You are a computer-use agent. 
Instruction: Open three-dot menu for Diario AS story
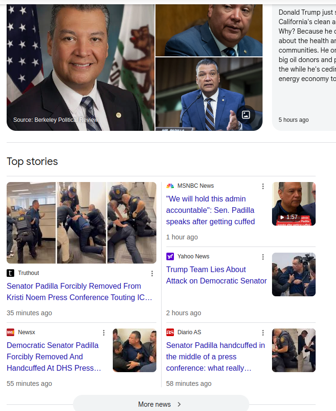[x=263, y=333]
